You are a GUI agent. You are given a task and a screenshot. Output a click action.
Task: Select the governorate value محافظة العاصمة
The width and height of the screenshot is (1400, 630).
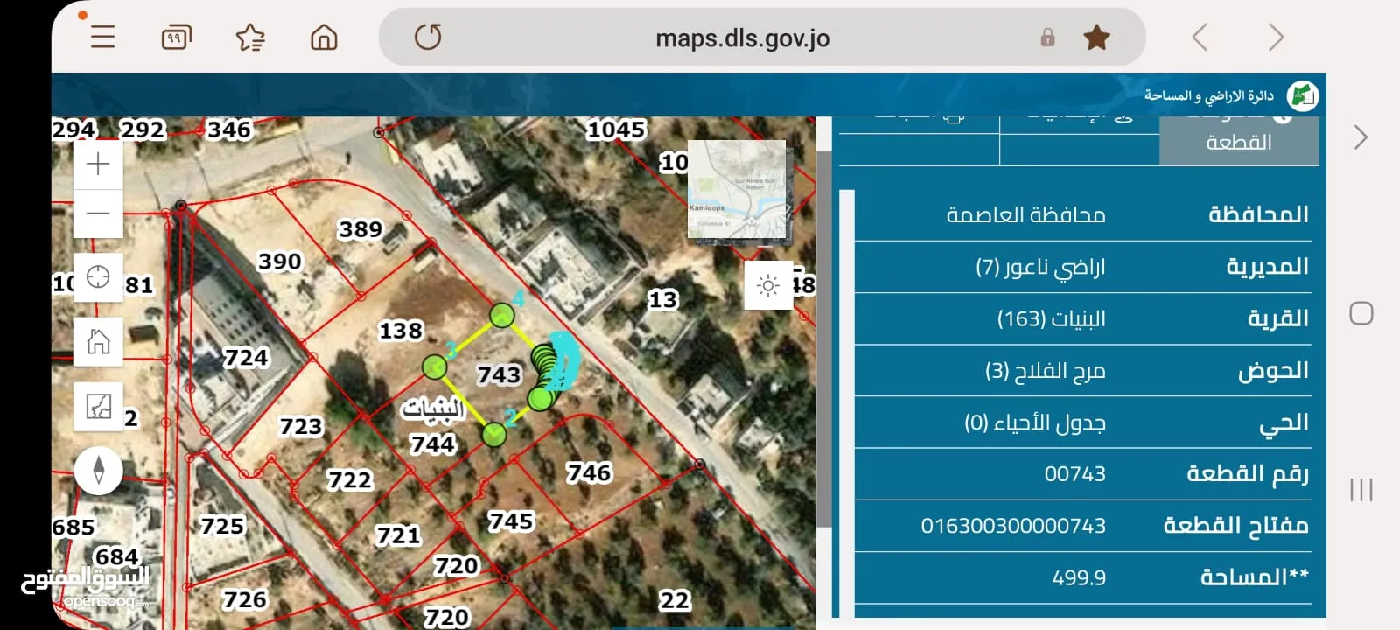coord(1026,214)
